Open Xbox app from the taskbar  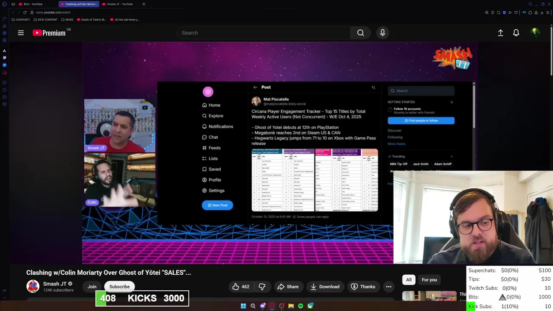coord(310,306)
